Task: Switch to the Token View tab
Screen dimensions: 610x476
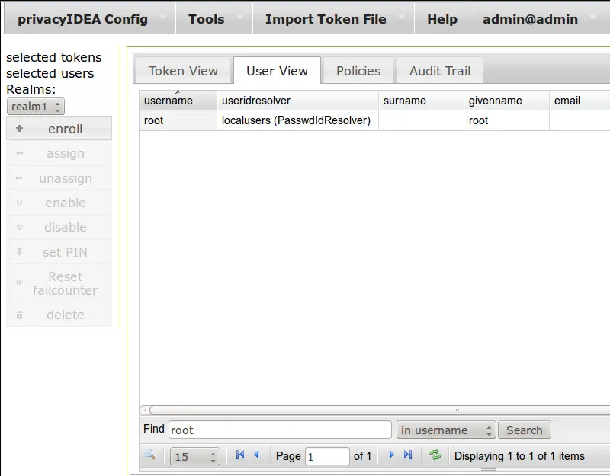Action: pos(183,71)
